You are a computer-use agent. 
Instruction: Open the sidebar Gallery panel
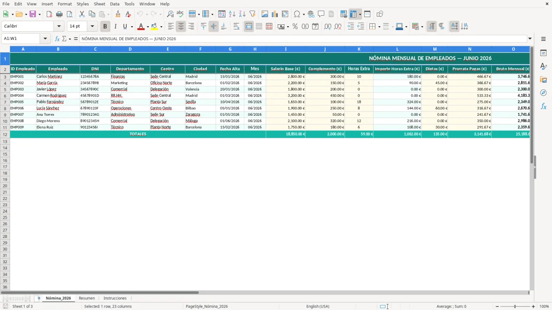(x=543, y=80)
